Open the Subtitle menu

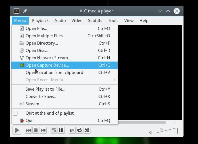[x=95, y=20]
